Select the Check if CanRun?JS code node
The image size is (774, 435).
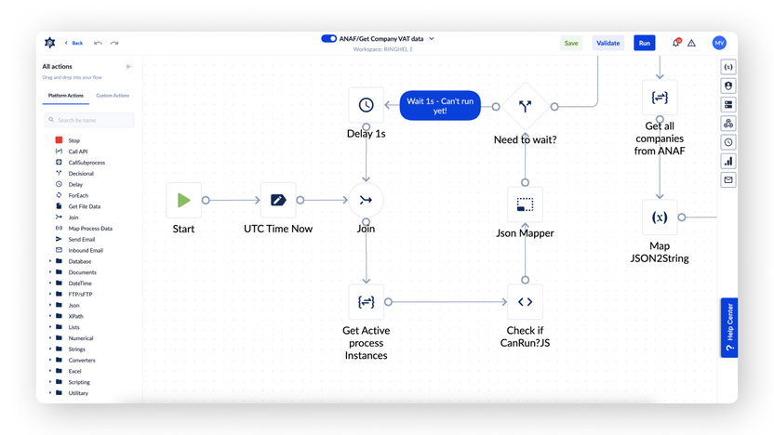(525, 302)
